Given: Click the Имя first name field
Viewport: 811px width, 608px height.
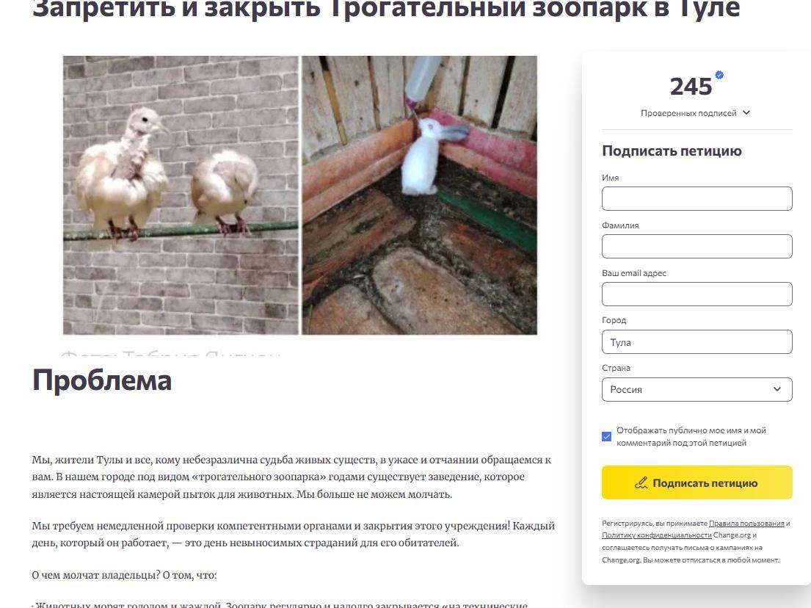Looking at the screenshot, I should [697, 199].
